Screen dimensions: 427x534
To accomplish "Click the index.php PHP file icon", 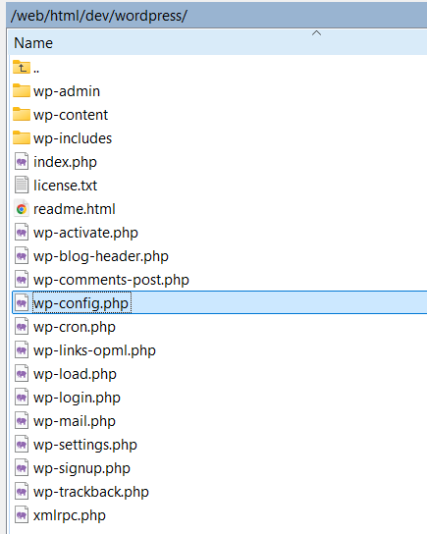I will tap(22, 161).
